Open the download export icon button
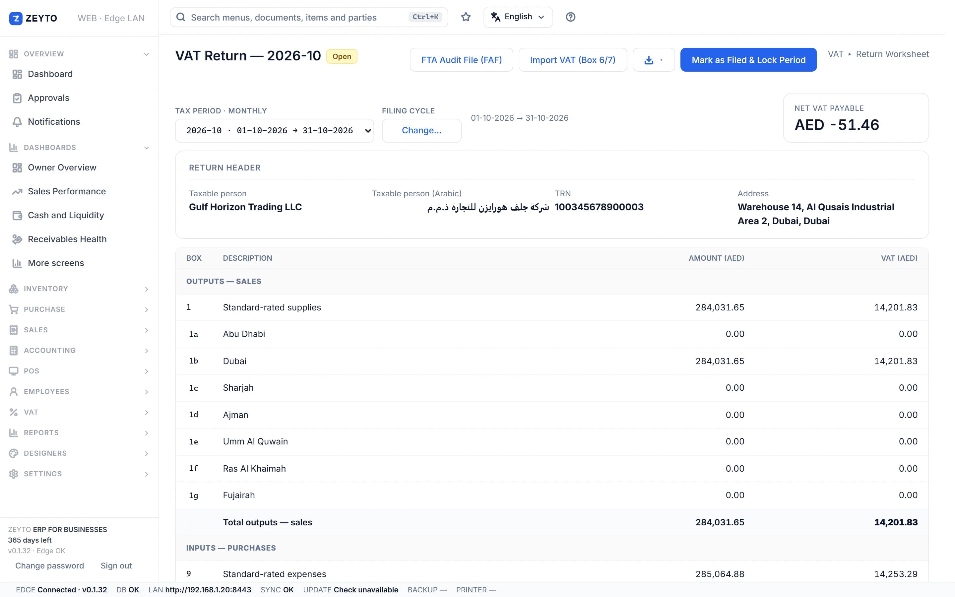The width and height of the screenshot is (955, 597). 654,60
